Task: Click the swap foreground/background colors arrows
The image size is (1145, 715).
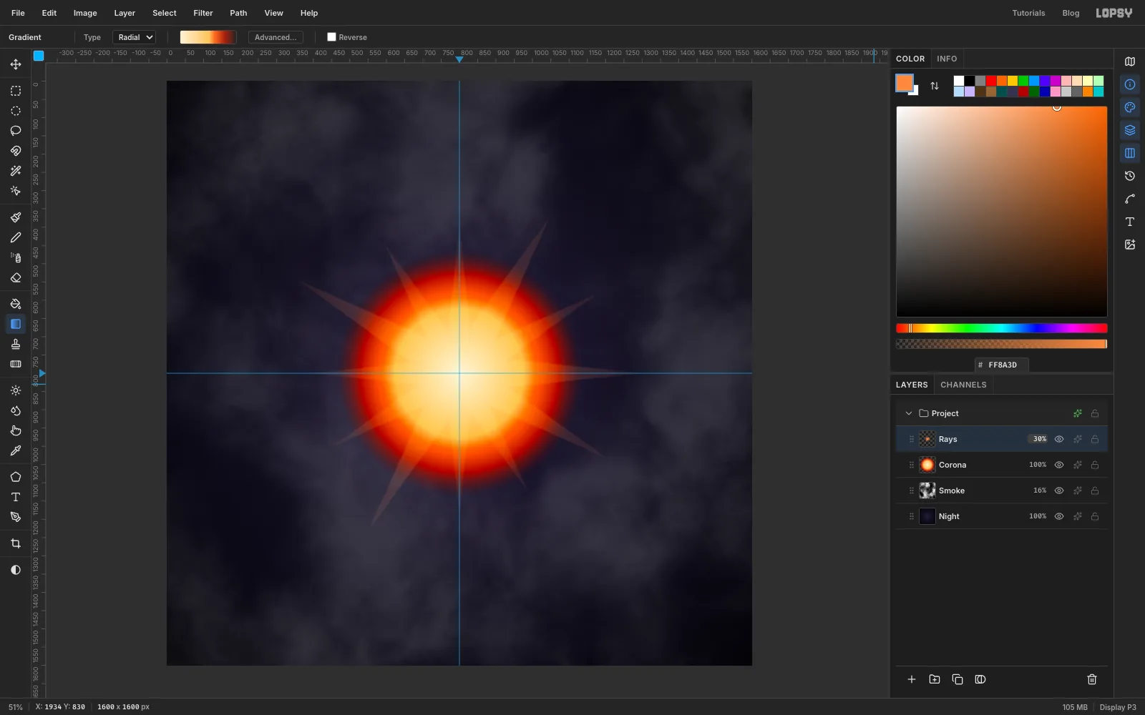Action: coord(935,86)
